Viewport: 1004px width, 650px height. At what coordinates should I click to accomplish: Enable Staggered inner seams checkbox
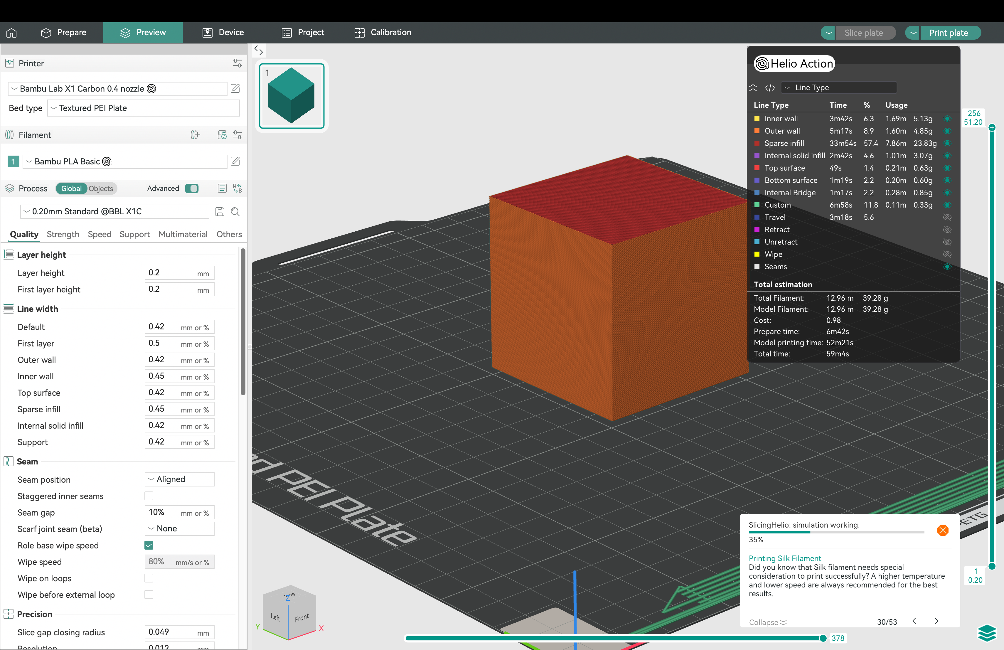[149, 496]
